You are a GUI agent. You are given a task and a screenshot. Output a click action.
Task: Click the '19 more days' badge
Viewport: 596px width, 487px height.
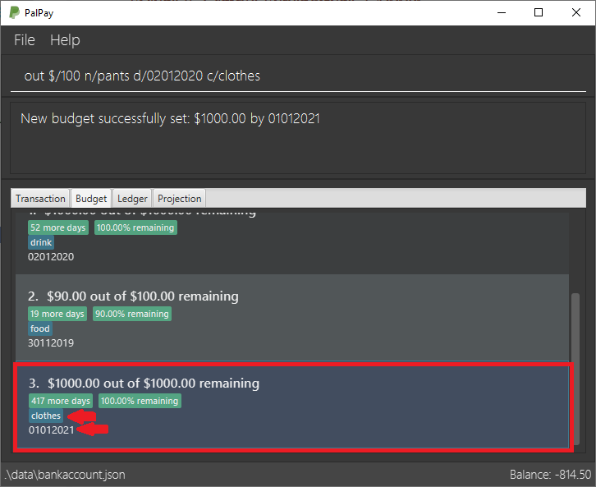click(x=57, y=314)
